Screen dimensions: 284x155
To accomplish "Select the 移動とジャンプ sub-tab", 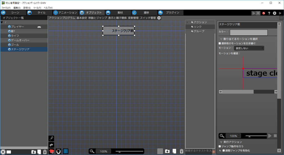I will pos(98,18).
